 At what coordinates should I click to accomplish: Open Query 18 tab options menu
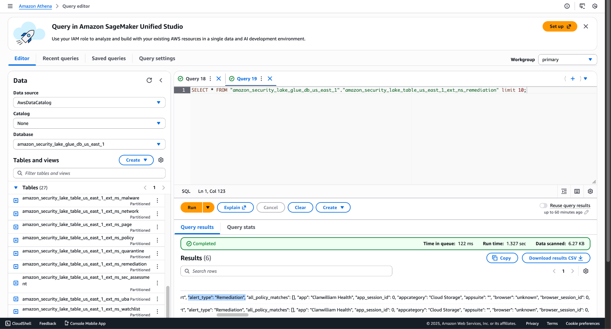coord(210,79)
